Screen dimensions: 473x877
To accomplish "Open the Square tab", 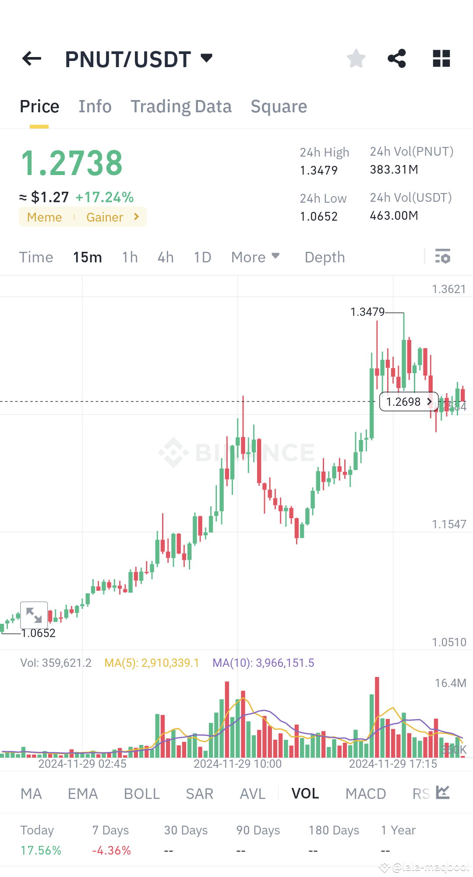I will (279, 106).
